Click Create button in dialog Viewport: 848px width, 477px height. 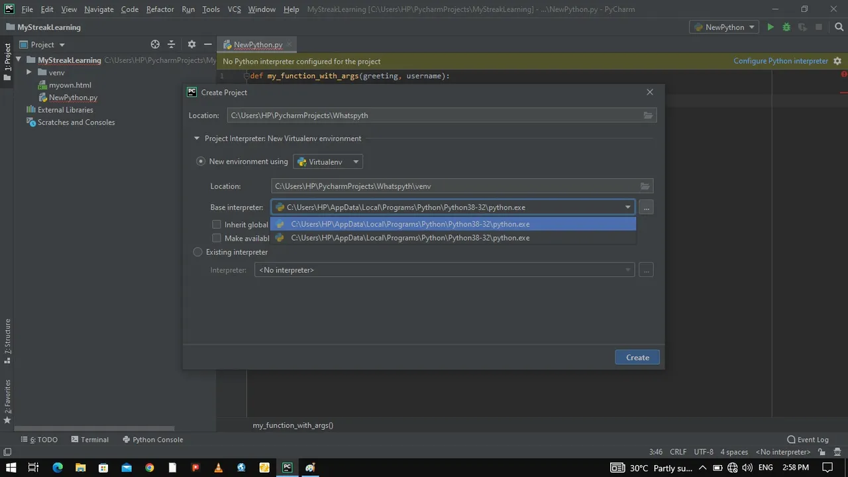pyautogui.click(x=637, y=357)
